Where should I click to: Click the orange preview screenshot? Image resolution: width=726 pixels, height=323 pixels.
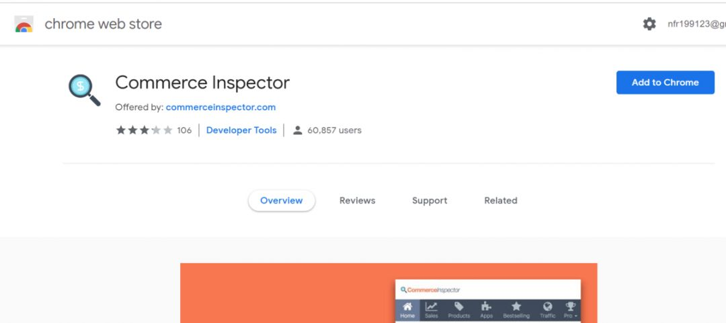coord(389,293)
